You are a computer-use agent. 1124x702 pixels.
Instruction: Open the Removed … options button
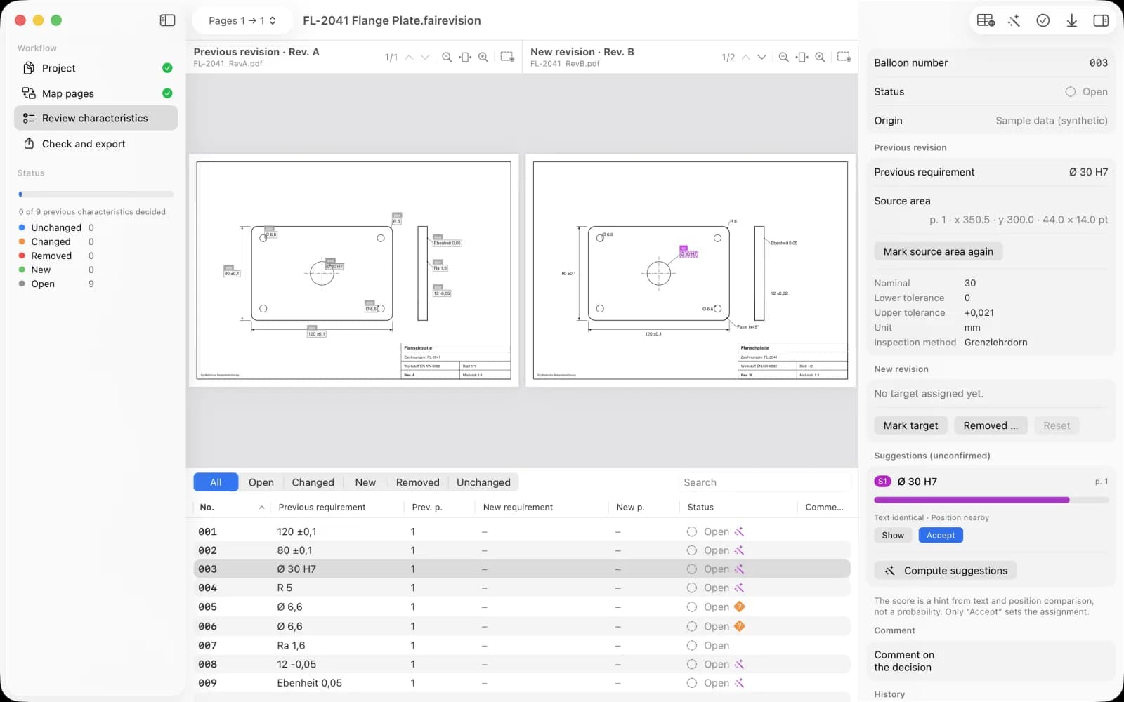[x=991, y=425]
